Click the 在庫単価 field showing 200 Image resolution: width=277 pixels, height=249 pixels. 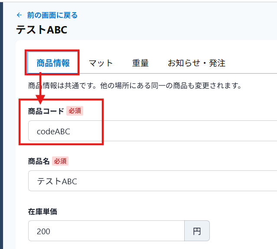point(106,231)
